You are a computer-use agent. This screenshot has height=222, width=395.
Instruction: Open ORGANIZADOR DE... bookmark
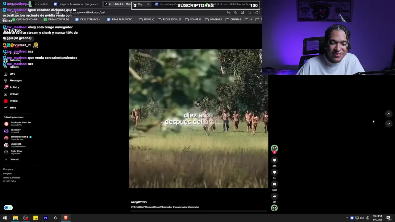(x=57, y=19)
